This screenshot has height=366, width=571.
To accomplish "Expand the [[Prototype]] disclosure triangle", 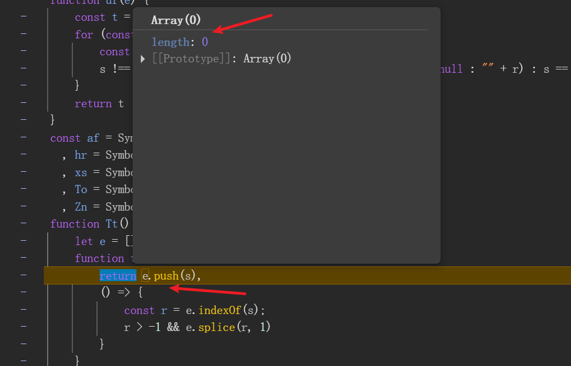I will point(144,59).
